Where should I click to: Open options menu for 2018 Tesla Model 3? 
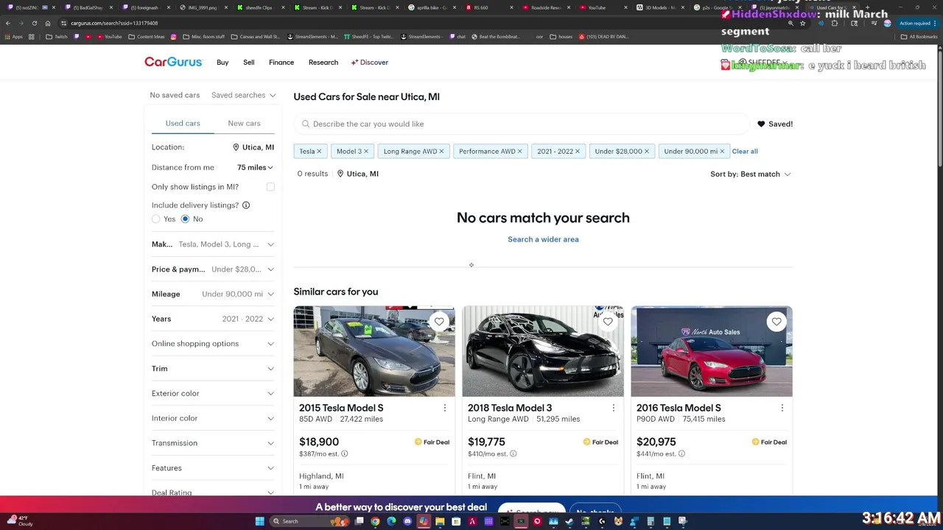pyautogui.click(x=613, y=408)
